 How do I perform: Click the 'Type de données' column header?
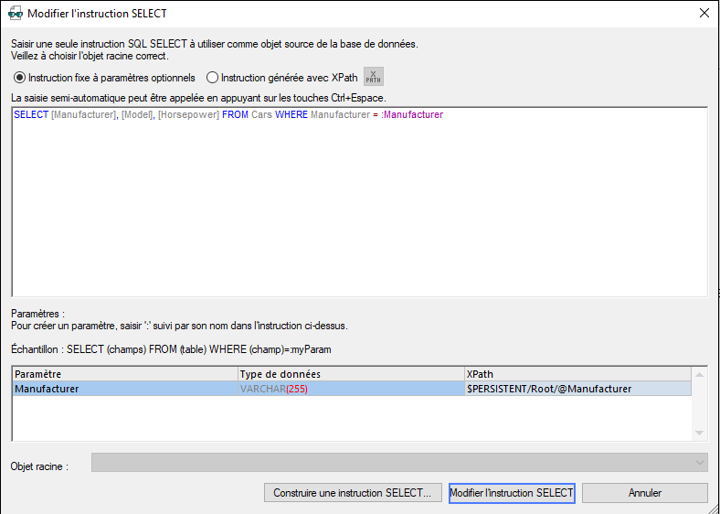pyautogui.click(x=351, y=374)
